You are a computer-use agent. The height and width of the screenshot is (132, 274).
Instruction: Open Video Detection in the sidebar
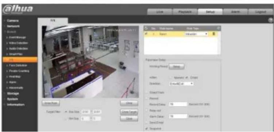click(x=18, y=43)
